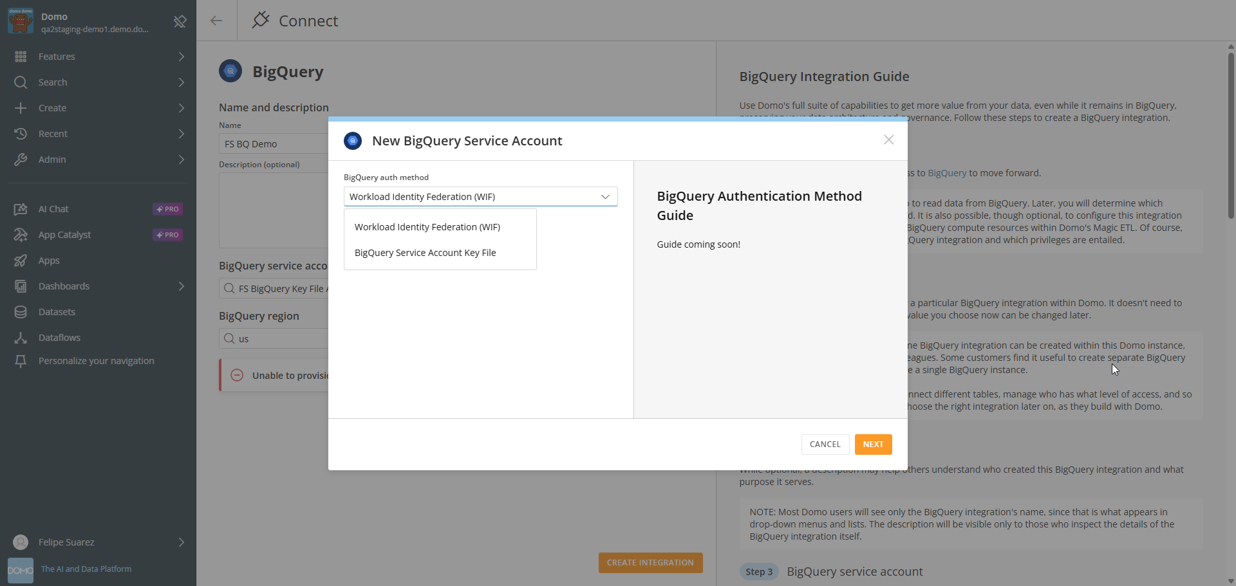Click the Create plus icon
This screenshot has width=1236, height=586.
point(21,108)
